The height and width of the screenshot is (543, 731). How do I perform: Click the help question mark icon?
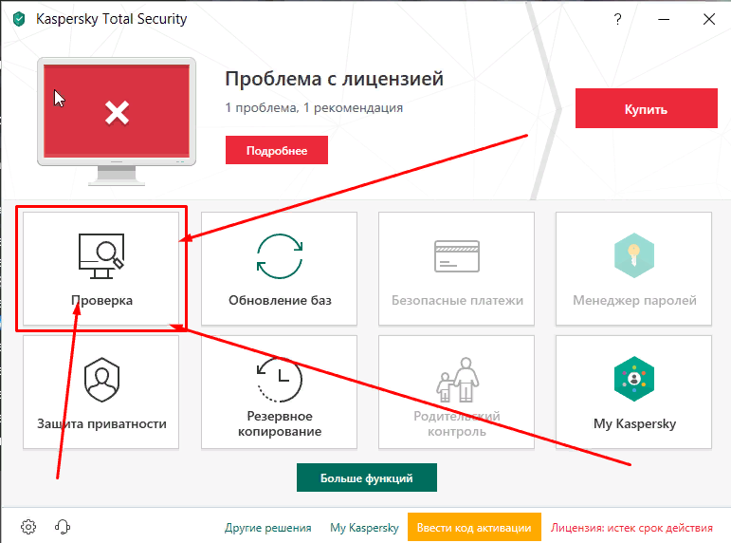coord(617,19)
